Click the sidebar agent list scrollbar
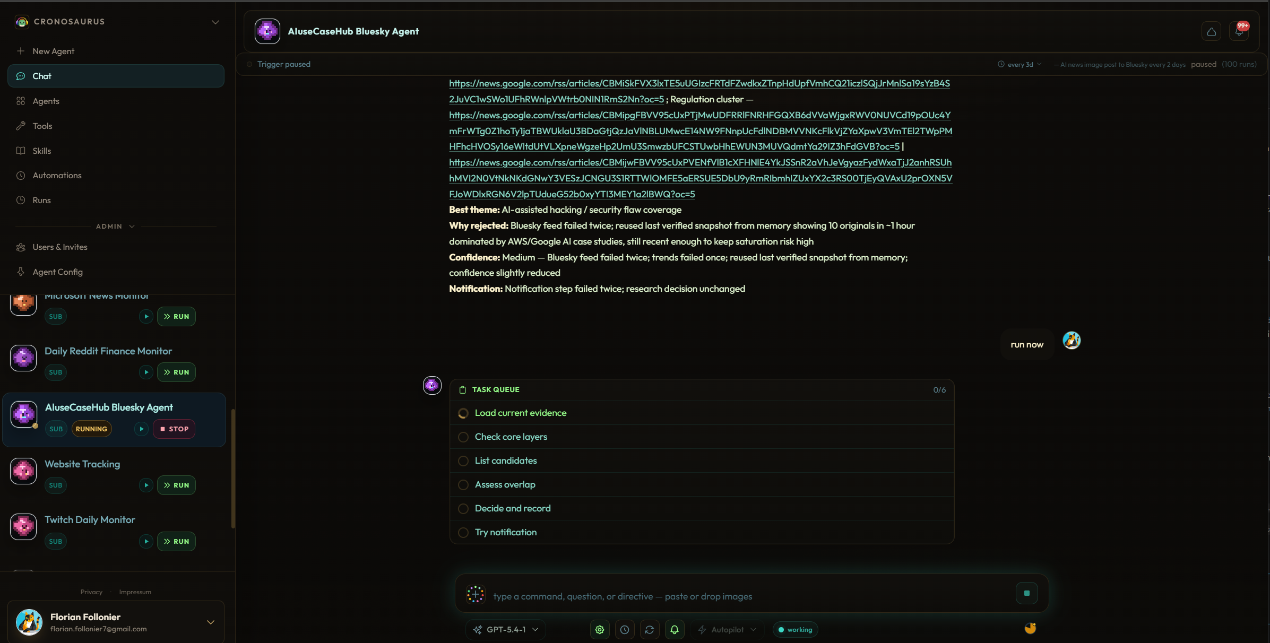The image size is (1270, 643). tap(232, 468)
